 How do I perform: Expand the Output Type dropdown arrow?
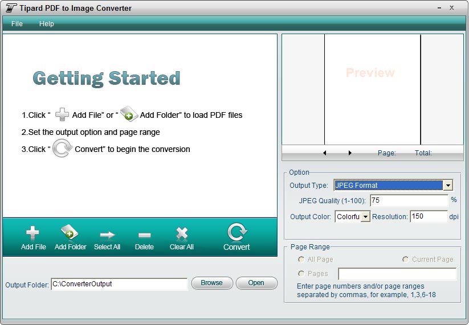tap(448, 186)
